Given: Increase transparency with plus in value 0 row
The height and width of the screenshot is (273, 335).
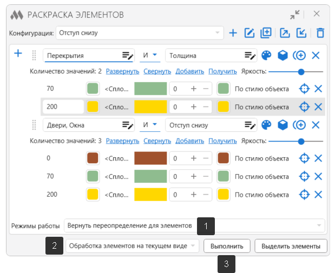Looking at the screenshot, I should click(194, 158).
